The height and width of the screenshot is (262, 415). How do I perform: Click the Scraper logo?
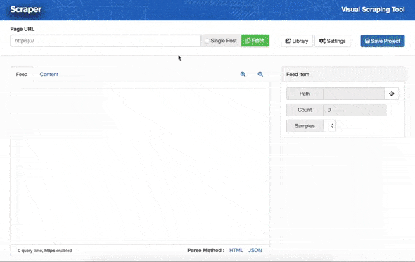tap(26, 10)
